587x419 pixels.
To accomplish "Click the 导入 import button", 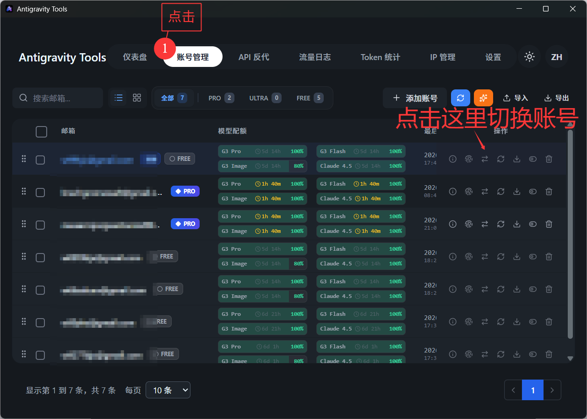I will click(x=516, y=98).
